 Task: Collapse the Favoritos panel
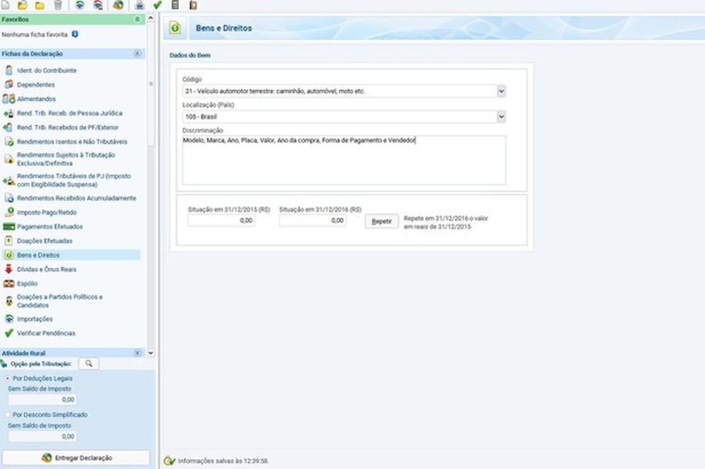click(x=137, y=19)
